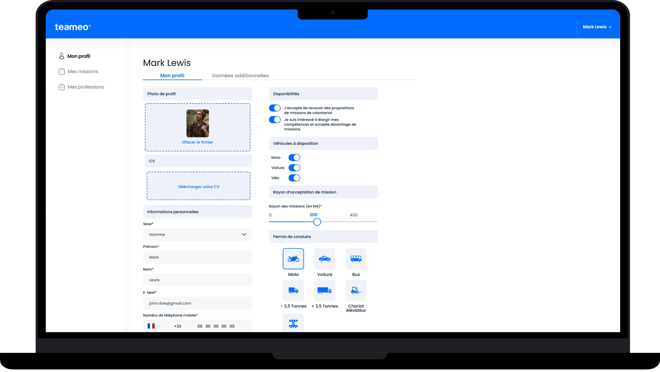
Task: Toggle the expand my skills switch
Action: (x=275, y=120)
